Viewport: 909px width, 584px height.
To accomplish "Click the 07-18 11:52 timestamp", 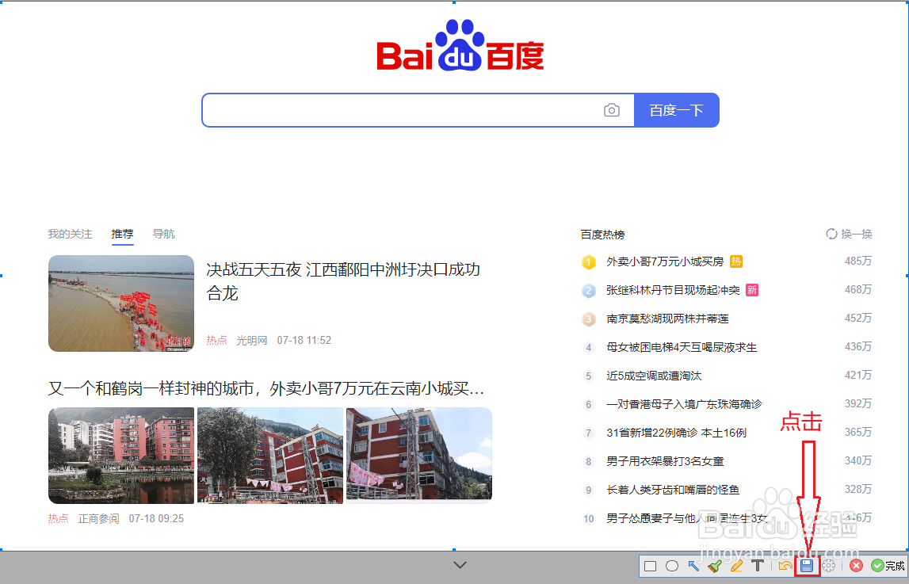I will [x=304, y=340].
